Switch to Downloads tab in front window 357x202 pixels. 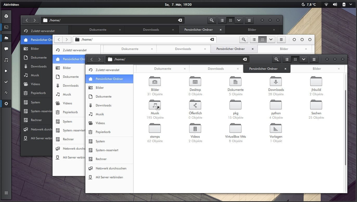pos(216,69)
